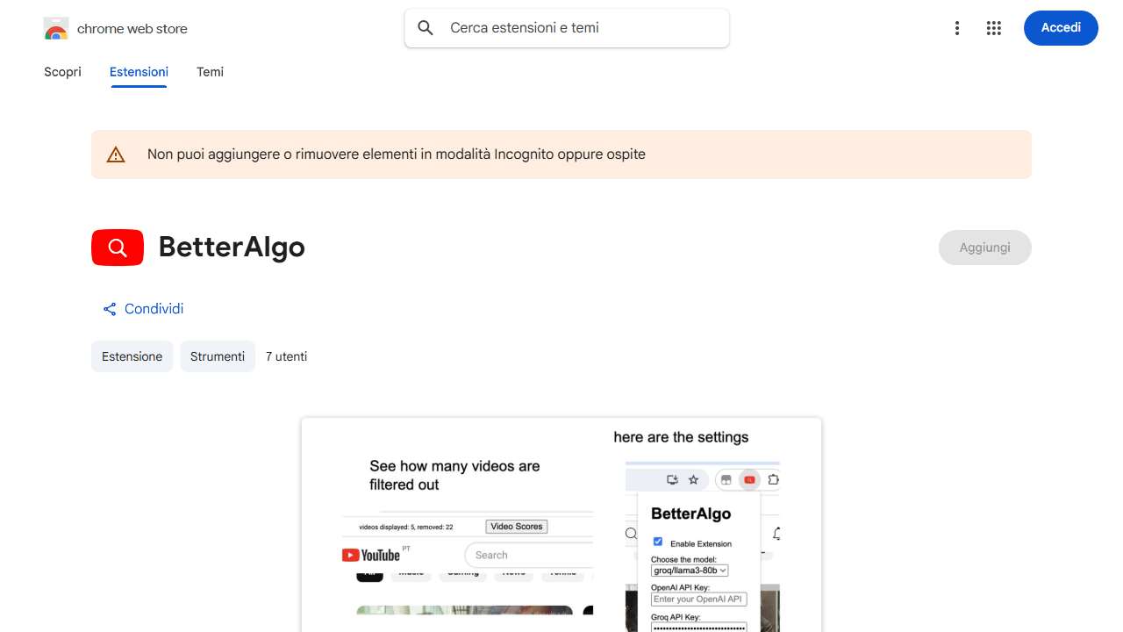The image size is (1123, 632).
Task: Open the groq/llama3-80b model dropdown
Action: pyautogui.click(x=689, y=570)
